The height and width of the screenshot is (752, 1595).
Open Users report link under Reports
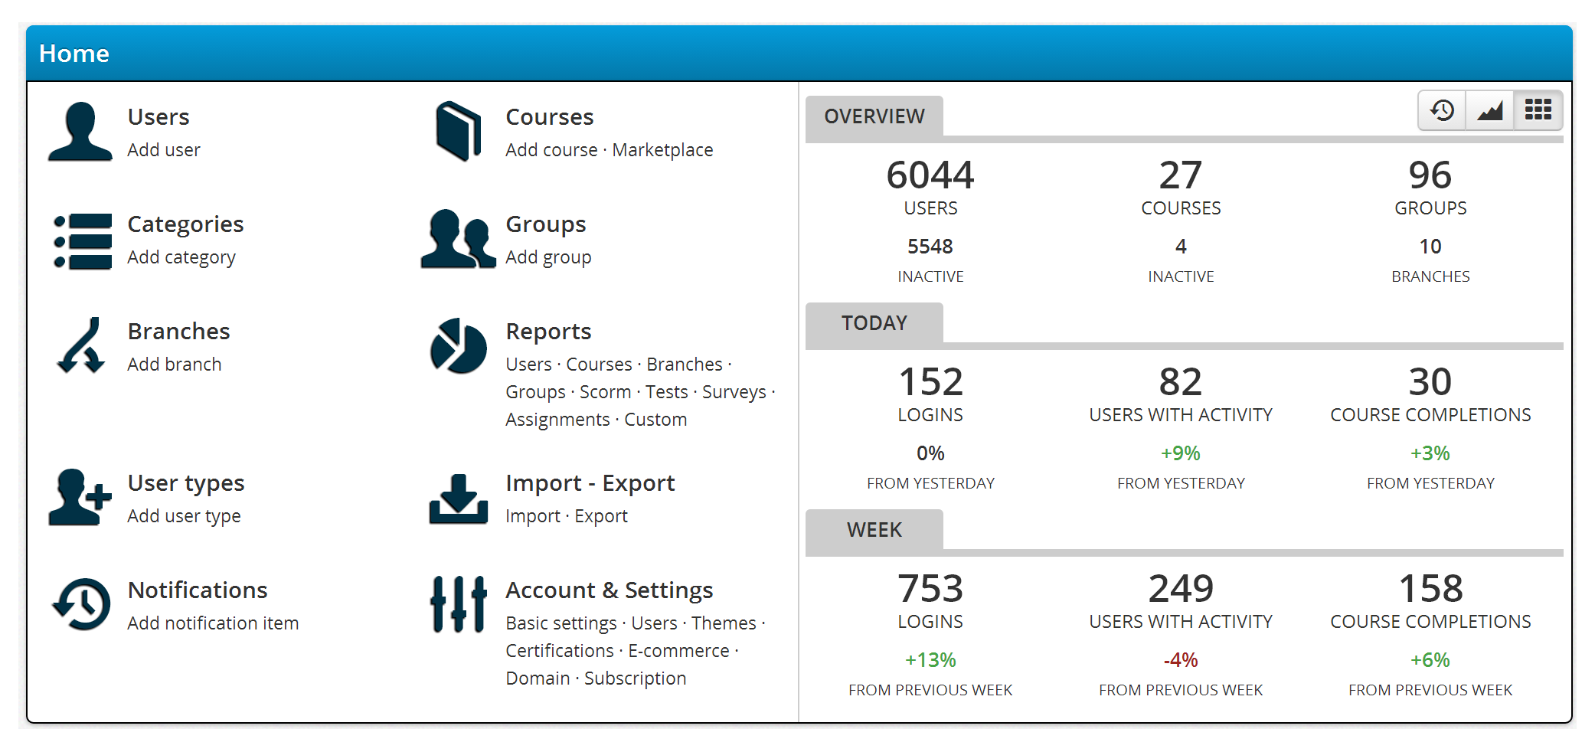(x=528, y=365)
